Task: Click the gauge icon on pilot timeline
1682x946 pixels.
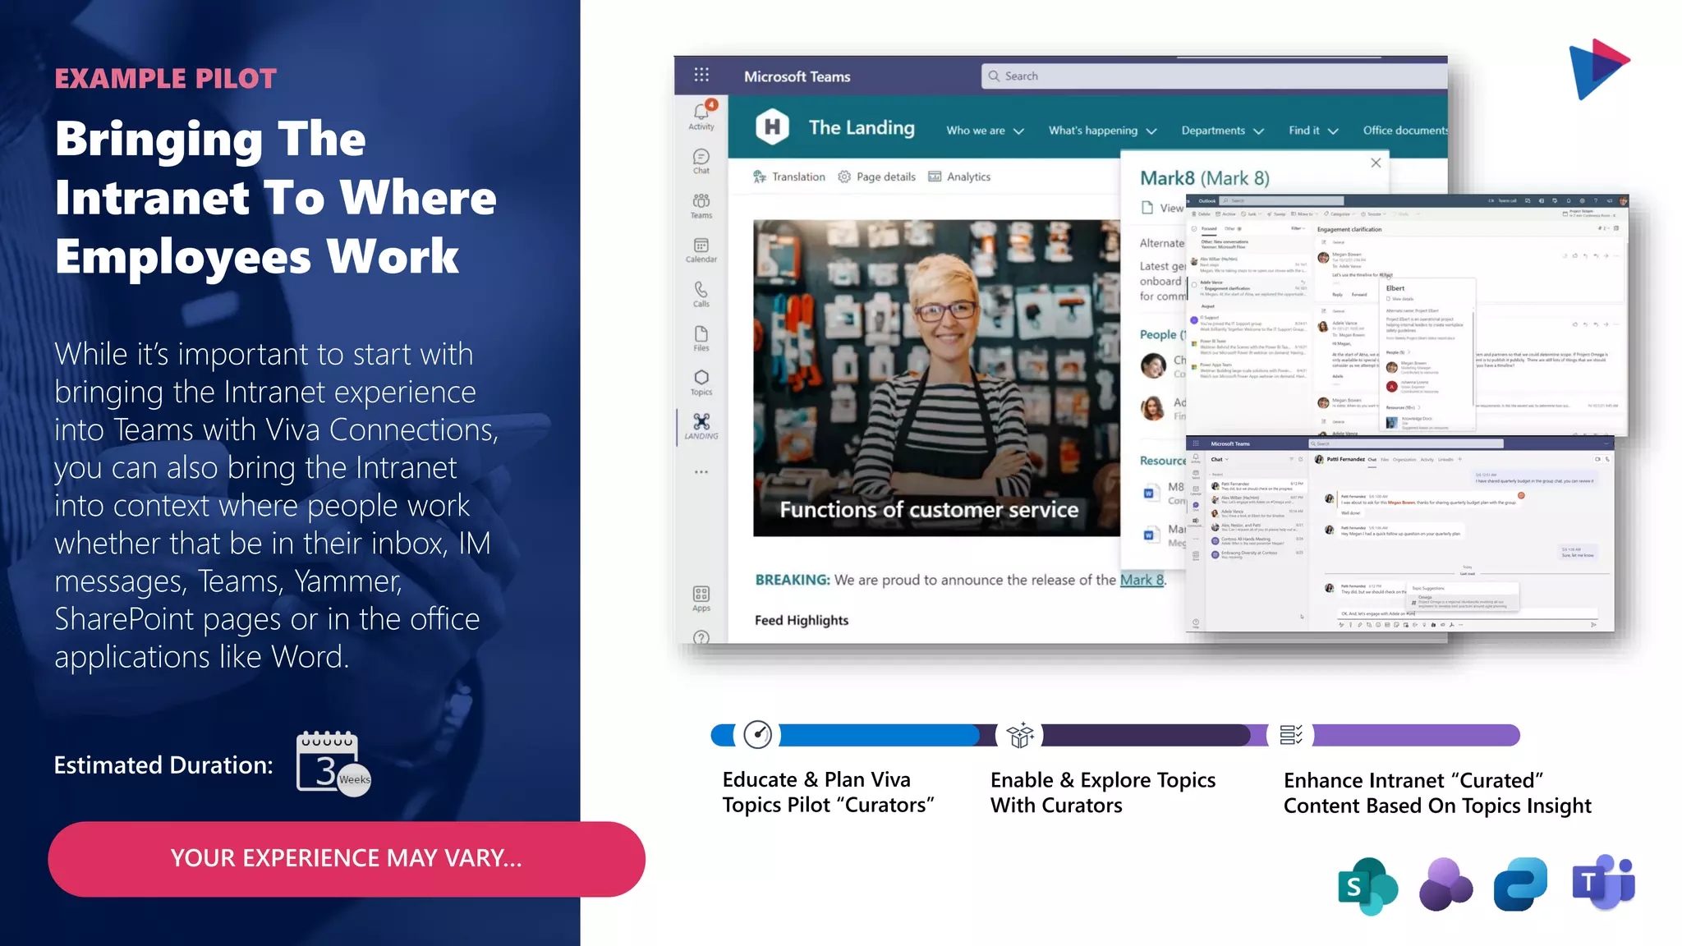Action: 757,734
